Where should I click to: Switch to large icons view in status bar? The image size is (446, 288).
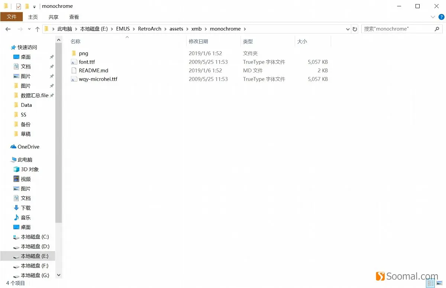pos(439,284)
